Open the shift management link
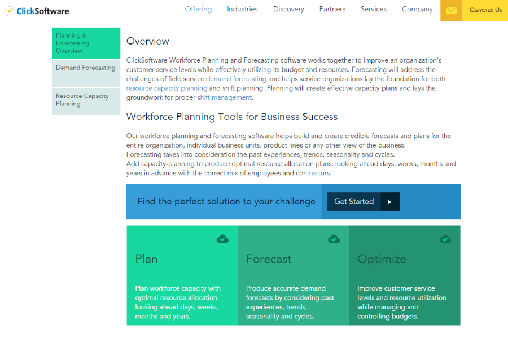 coord(224,97)
